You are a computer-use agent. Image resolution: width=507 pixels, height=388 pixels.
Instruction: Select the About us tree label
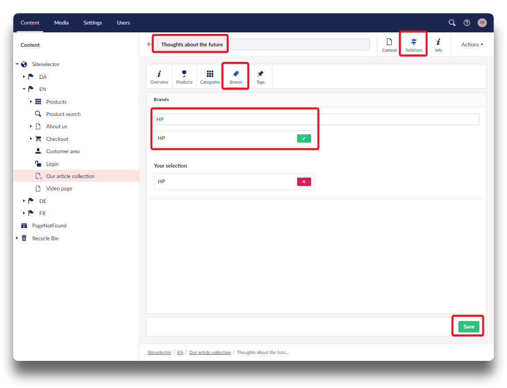pyautogui.click(x=57, y=126)
